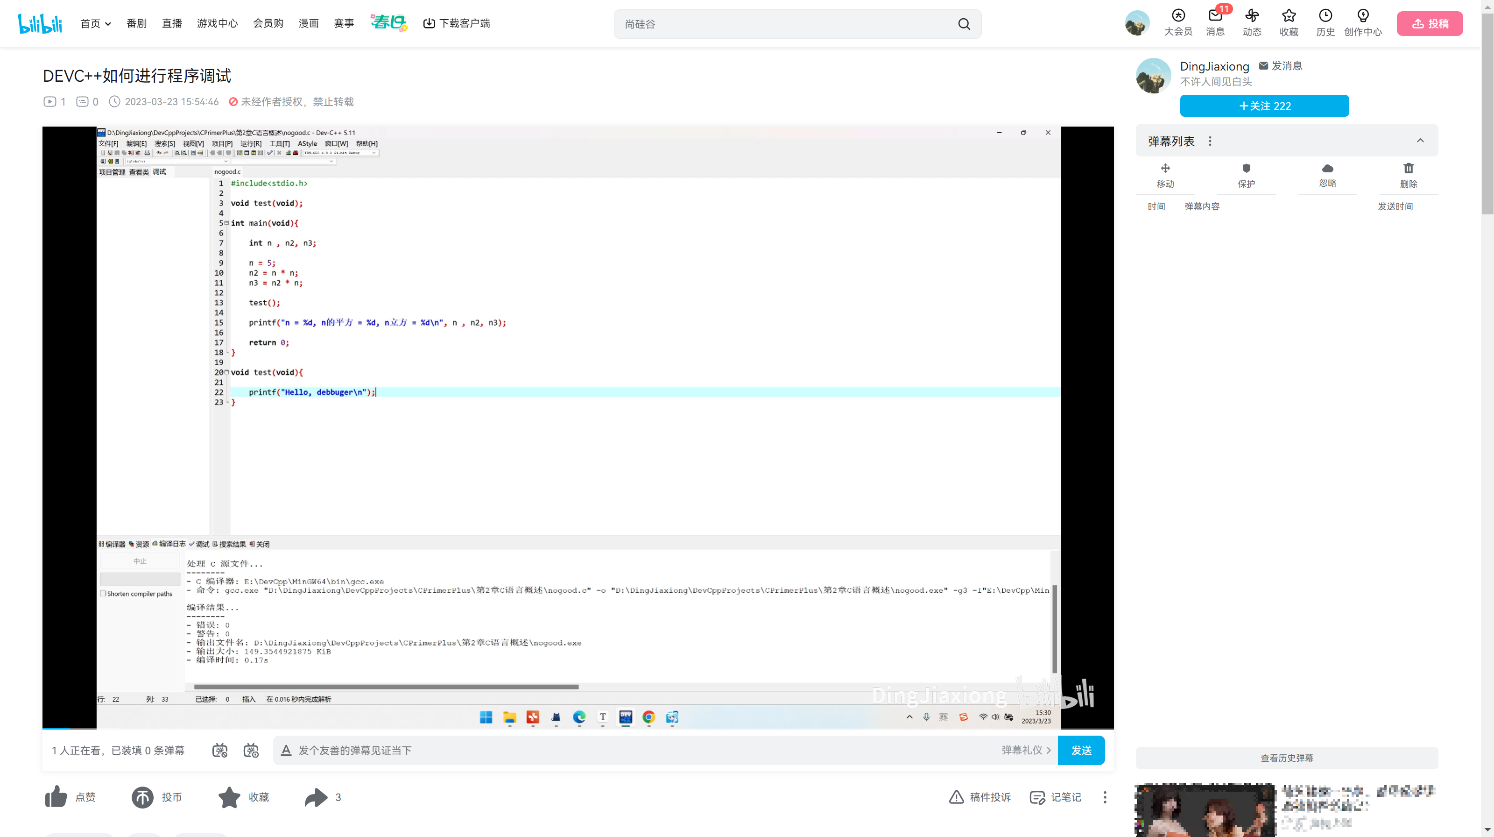Open danmaku text style options
This screenshot has height=837, width=1494.
pos(286,751)
